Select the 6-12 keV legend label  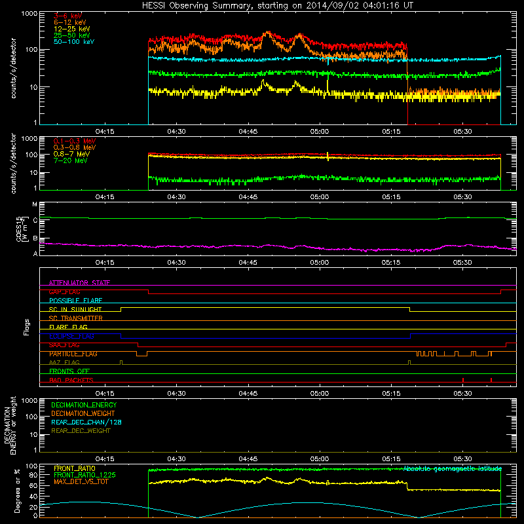click(x=70, y=22)
